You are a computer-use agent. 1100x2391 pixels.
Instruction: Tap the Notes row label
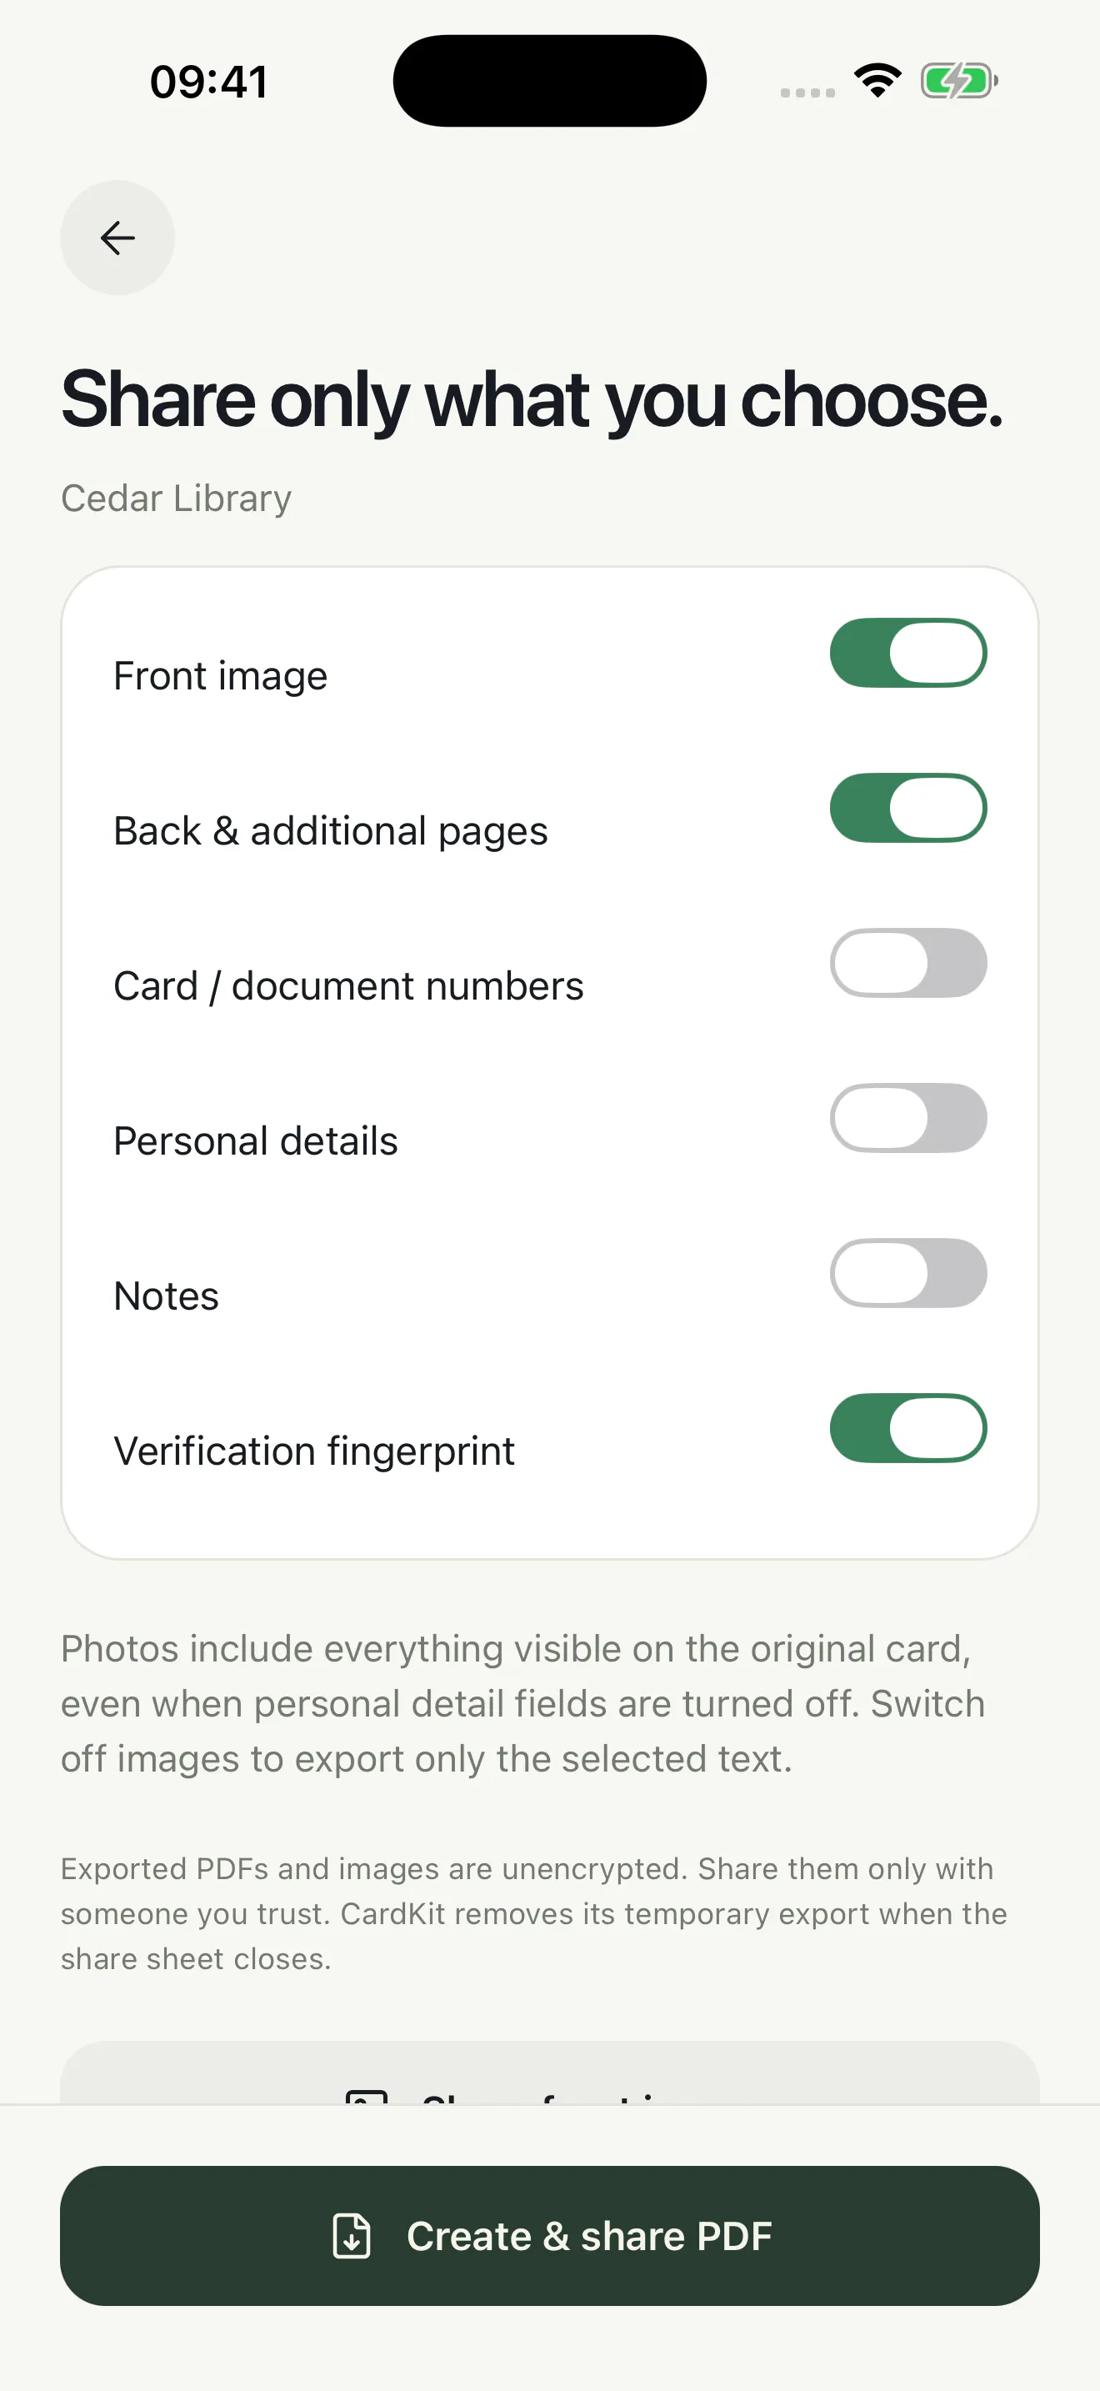166,1296
